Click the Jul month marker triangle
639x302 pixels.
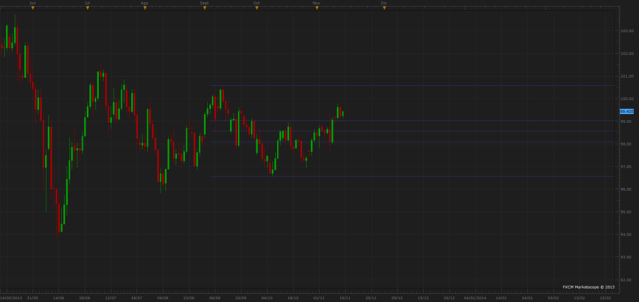click(x=87, y=7)
